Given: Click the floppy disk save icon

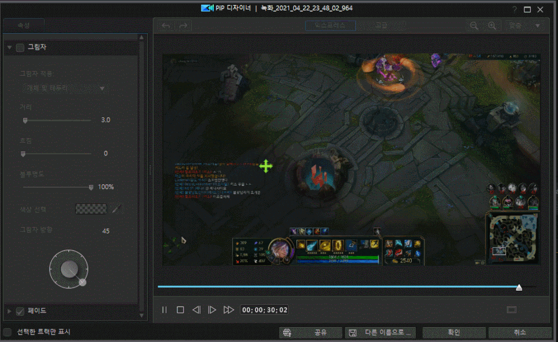Looking at the screenshot, I should point(352,333).
